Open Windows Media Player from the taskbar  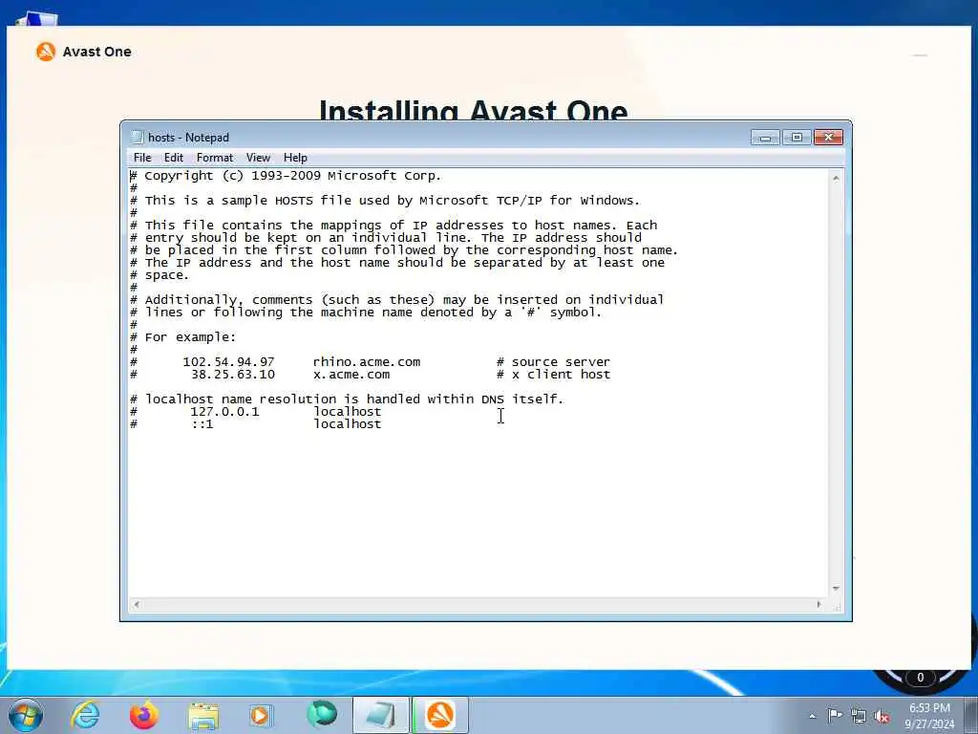[x=260, y=715]
